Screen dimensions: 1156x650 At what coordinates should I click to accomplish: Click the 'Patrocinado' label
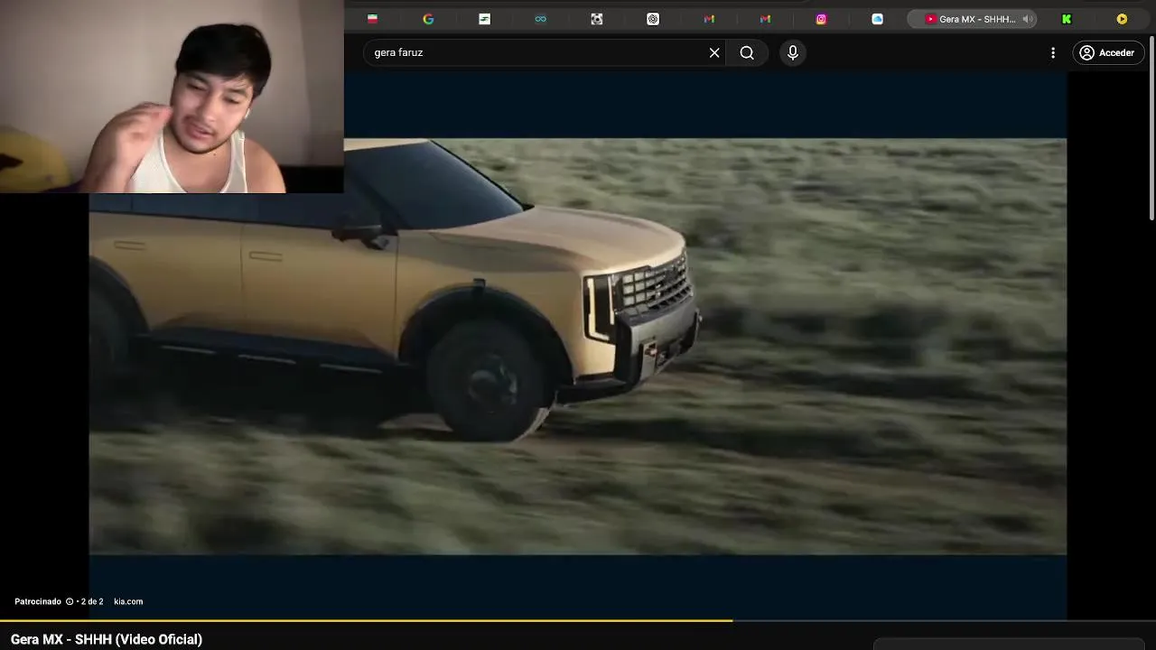point(38,601)
